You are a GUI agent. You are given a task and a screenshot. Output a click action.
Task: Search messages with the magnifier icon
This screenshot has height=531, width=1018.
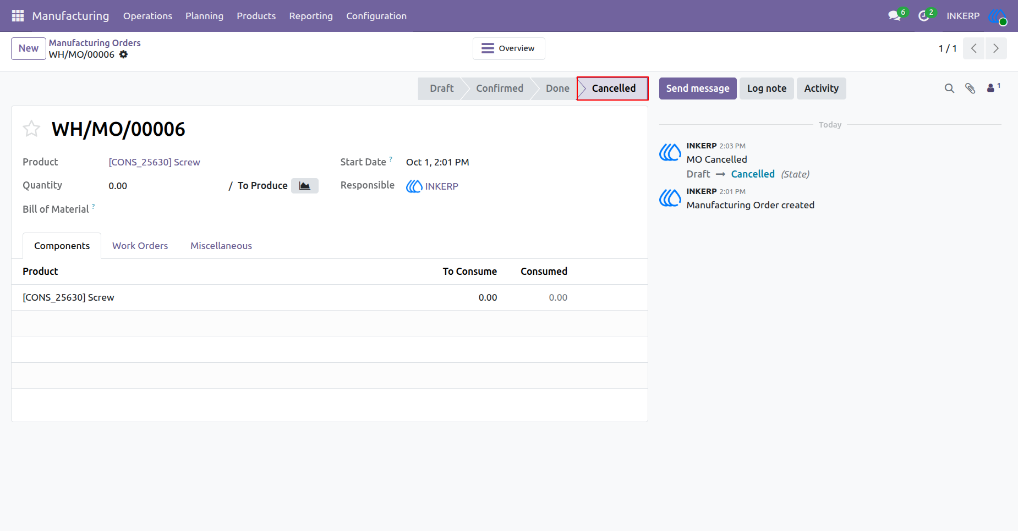click(x=949, y=88)
